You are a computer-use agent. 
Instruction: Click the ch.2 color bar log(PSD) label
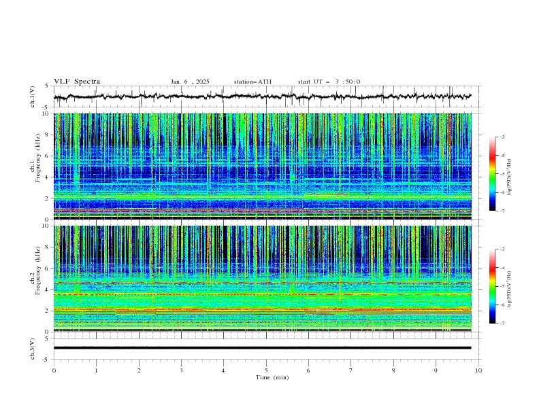click(x=510, y=290)
